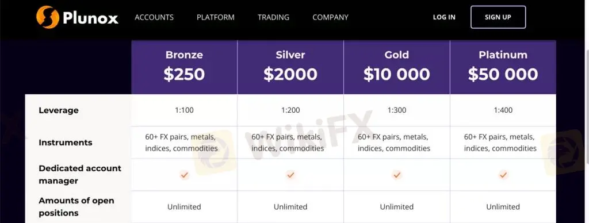The image size is (589, 223).
Task: Select the Gold $10 000 plan header
Action: (397, 67)
